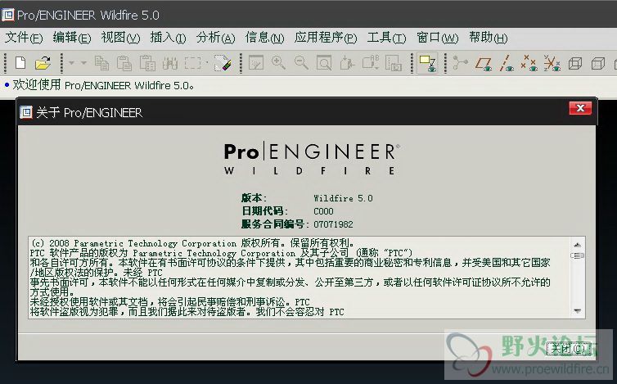The height and width of the screenshot is (384, 617).
Task: Click the date code value "C000"
Action: tap(323, 211)
